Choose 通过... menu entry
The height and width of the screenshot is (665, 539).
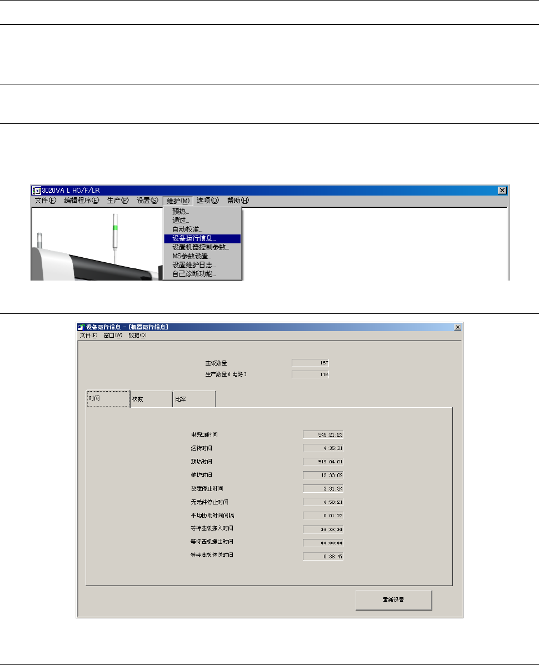(202, 221)
